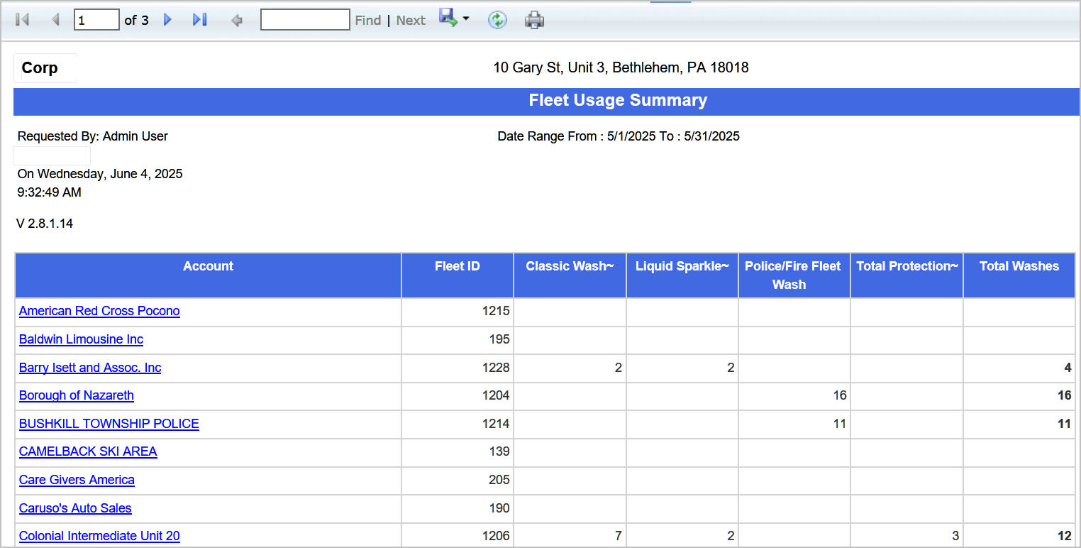
Task: Click the Police/Fire Fleet Wash header
Action: coord(794,275)
